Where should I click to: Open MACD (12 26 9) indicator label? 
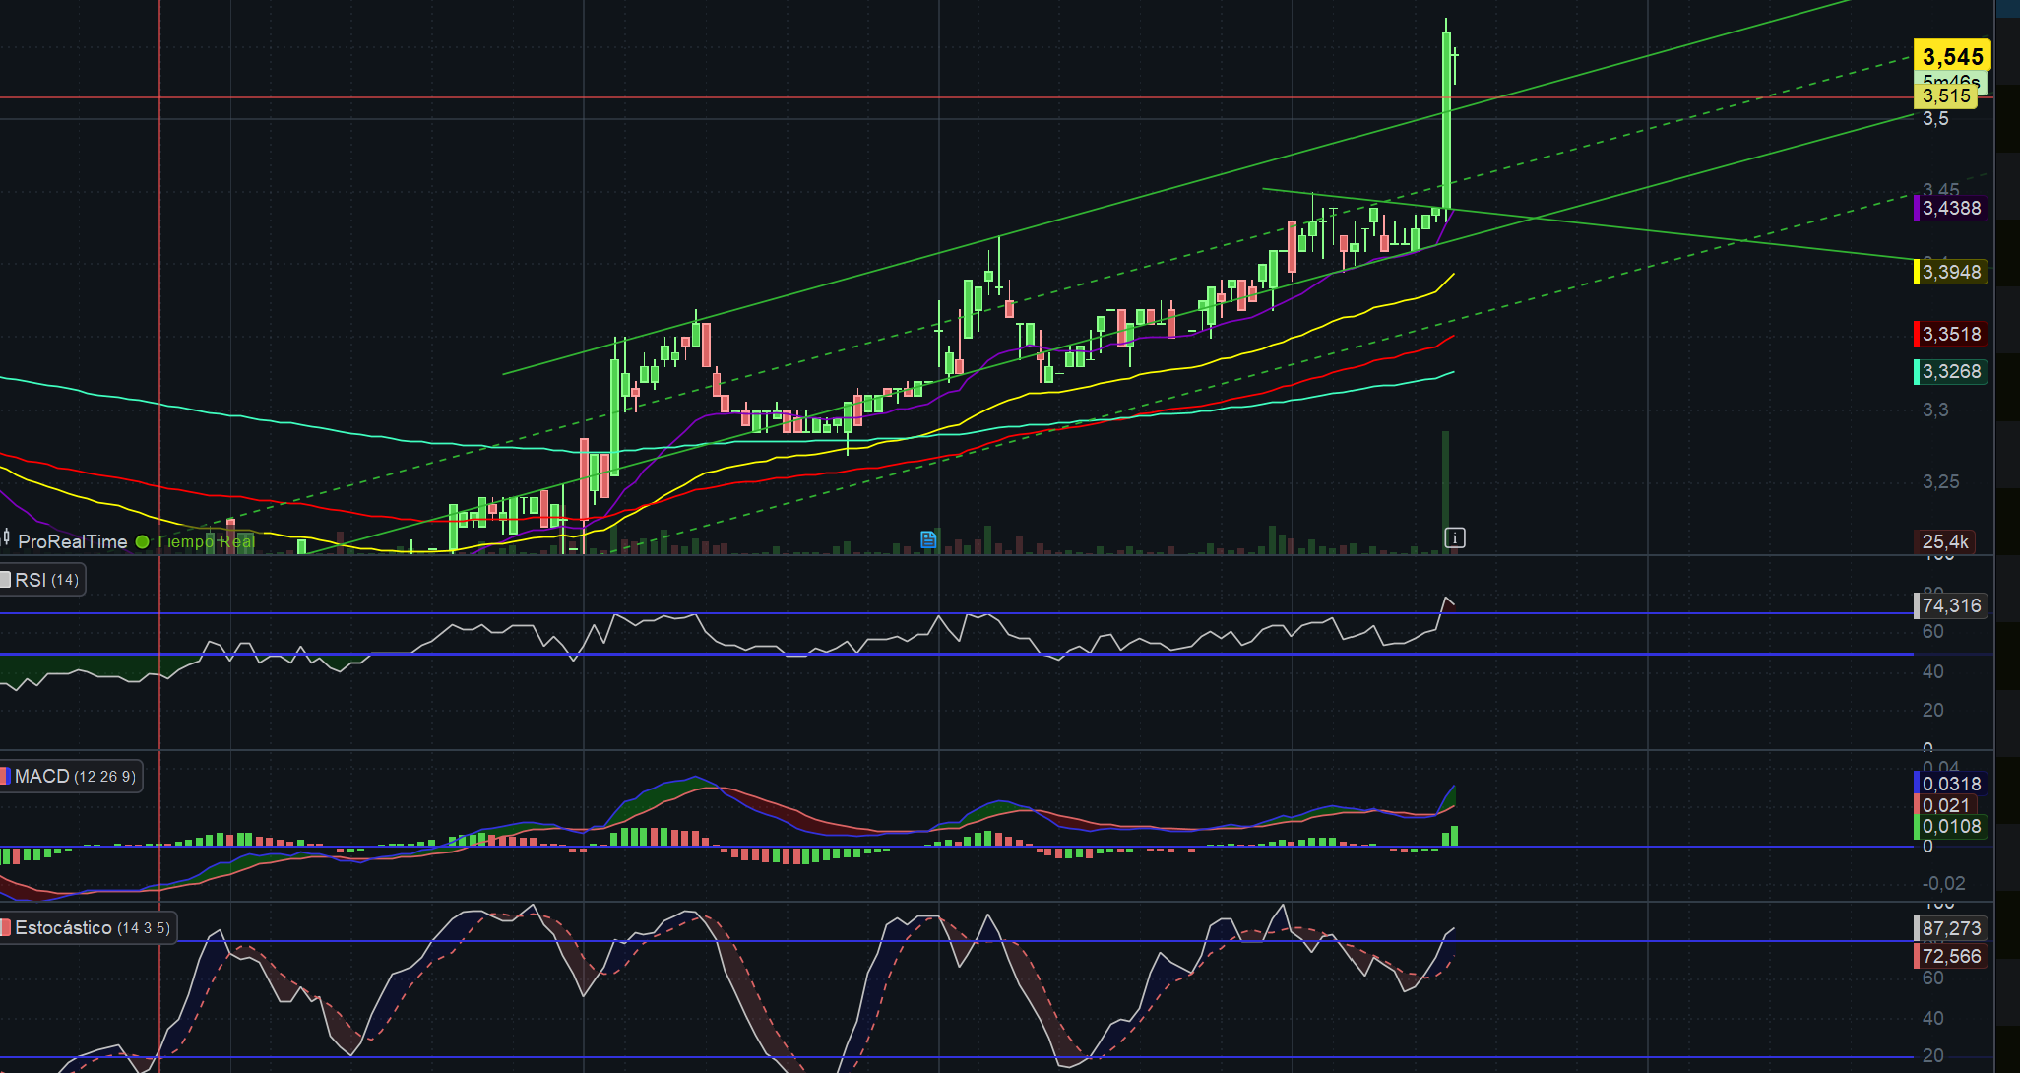75,777
